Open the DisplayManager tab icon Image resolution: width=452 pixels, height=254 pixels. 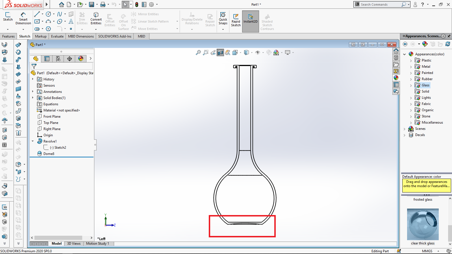[81, 59]
